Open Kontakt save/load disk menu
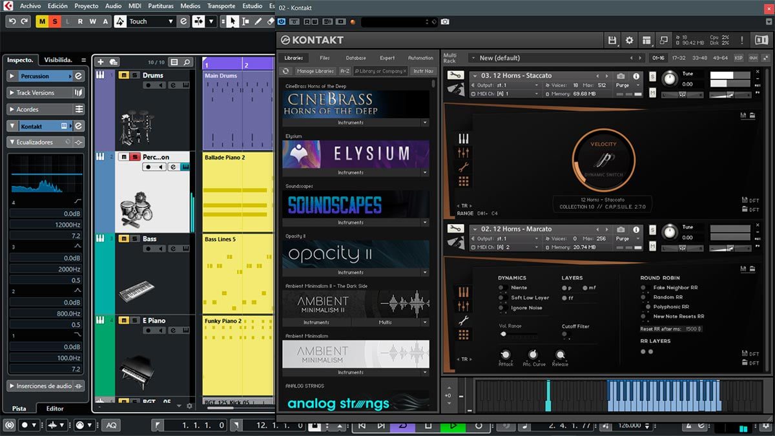The height and width of the screenshot is (436, 775). point(612,40)
